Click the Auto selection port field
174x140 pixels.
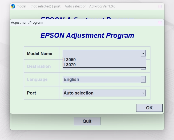pos(104,93)
